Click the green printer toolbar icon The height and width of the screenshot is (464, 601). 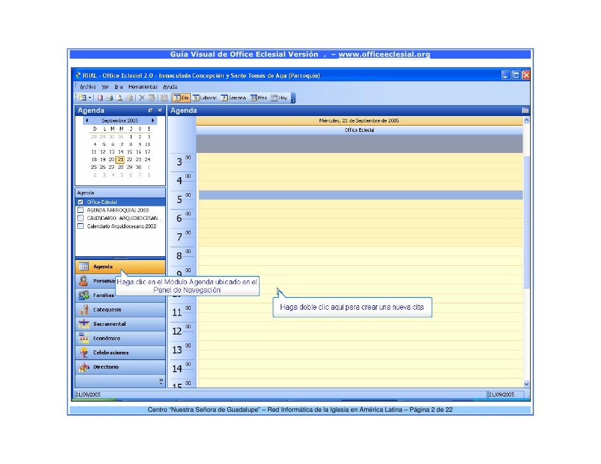[x=110, y=98]
